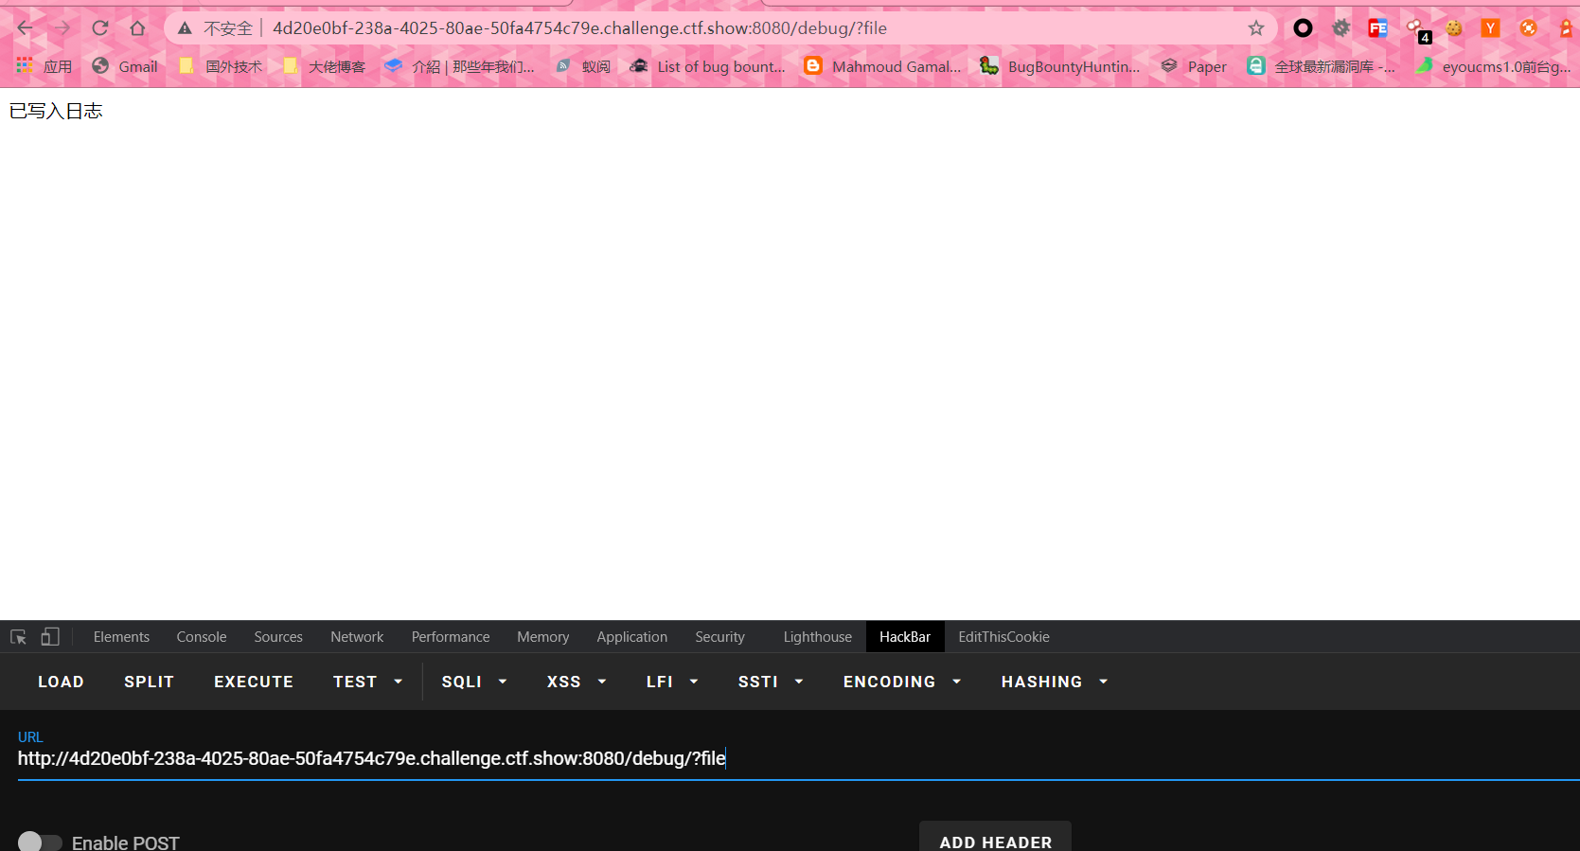Viewport: 1580px width, 851px height.
Task: Switch to the Network tab
Action: tap(357, 637)
